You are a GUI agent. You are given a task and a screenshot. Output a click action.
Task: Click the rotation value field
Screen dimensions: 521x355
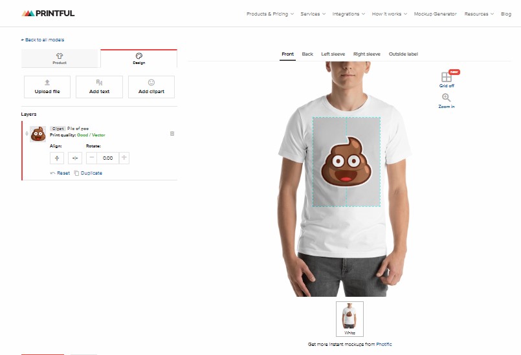[x=107, y=158]
